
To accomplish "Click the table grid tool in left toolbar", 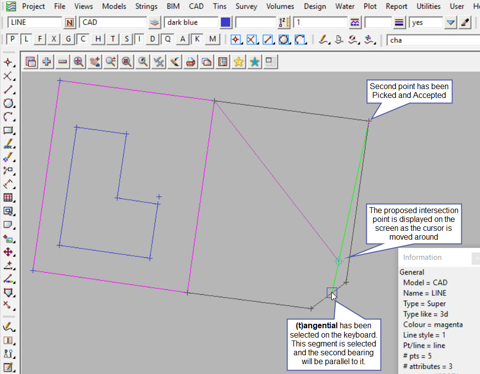I will pos(8,197).
